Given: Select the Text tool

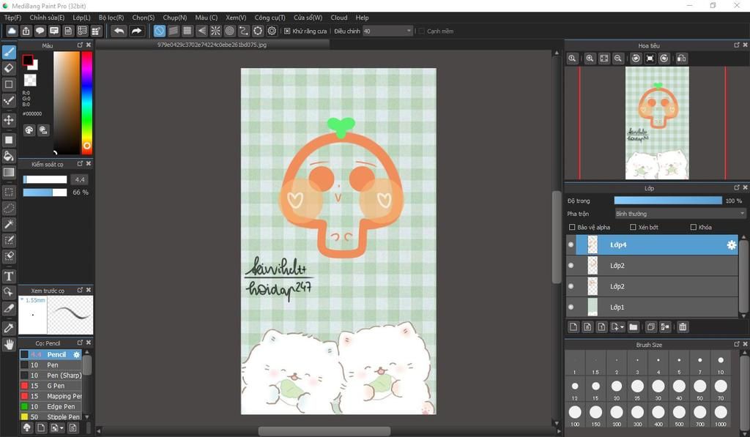Looking at the screenshot, I should click(9, 276).
